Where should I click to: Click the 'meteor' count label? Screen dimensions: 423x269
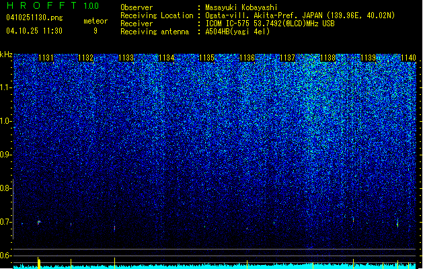tap(95, 21)
